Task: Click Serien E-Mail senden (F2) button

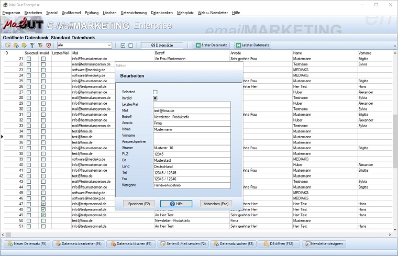Action: click(x=183, y=244)
